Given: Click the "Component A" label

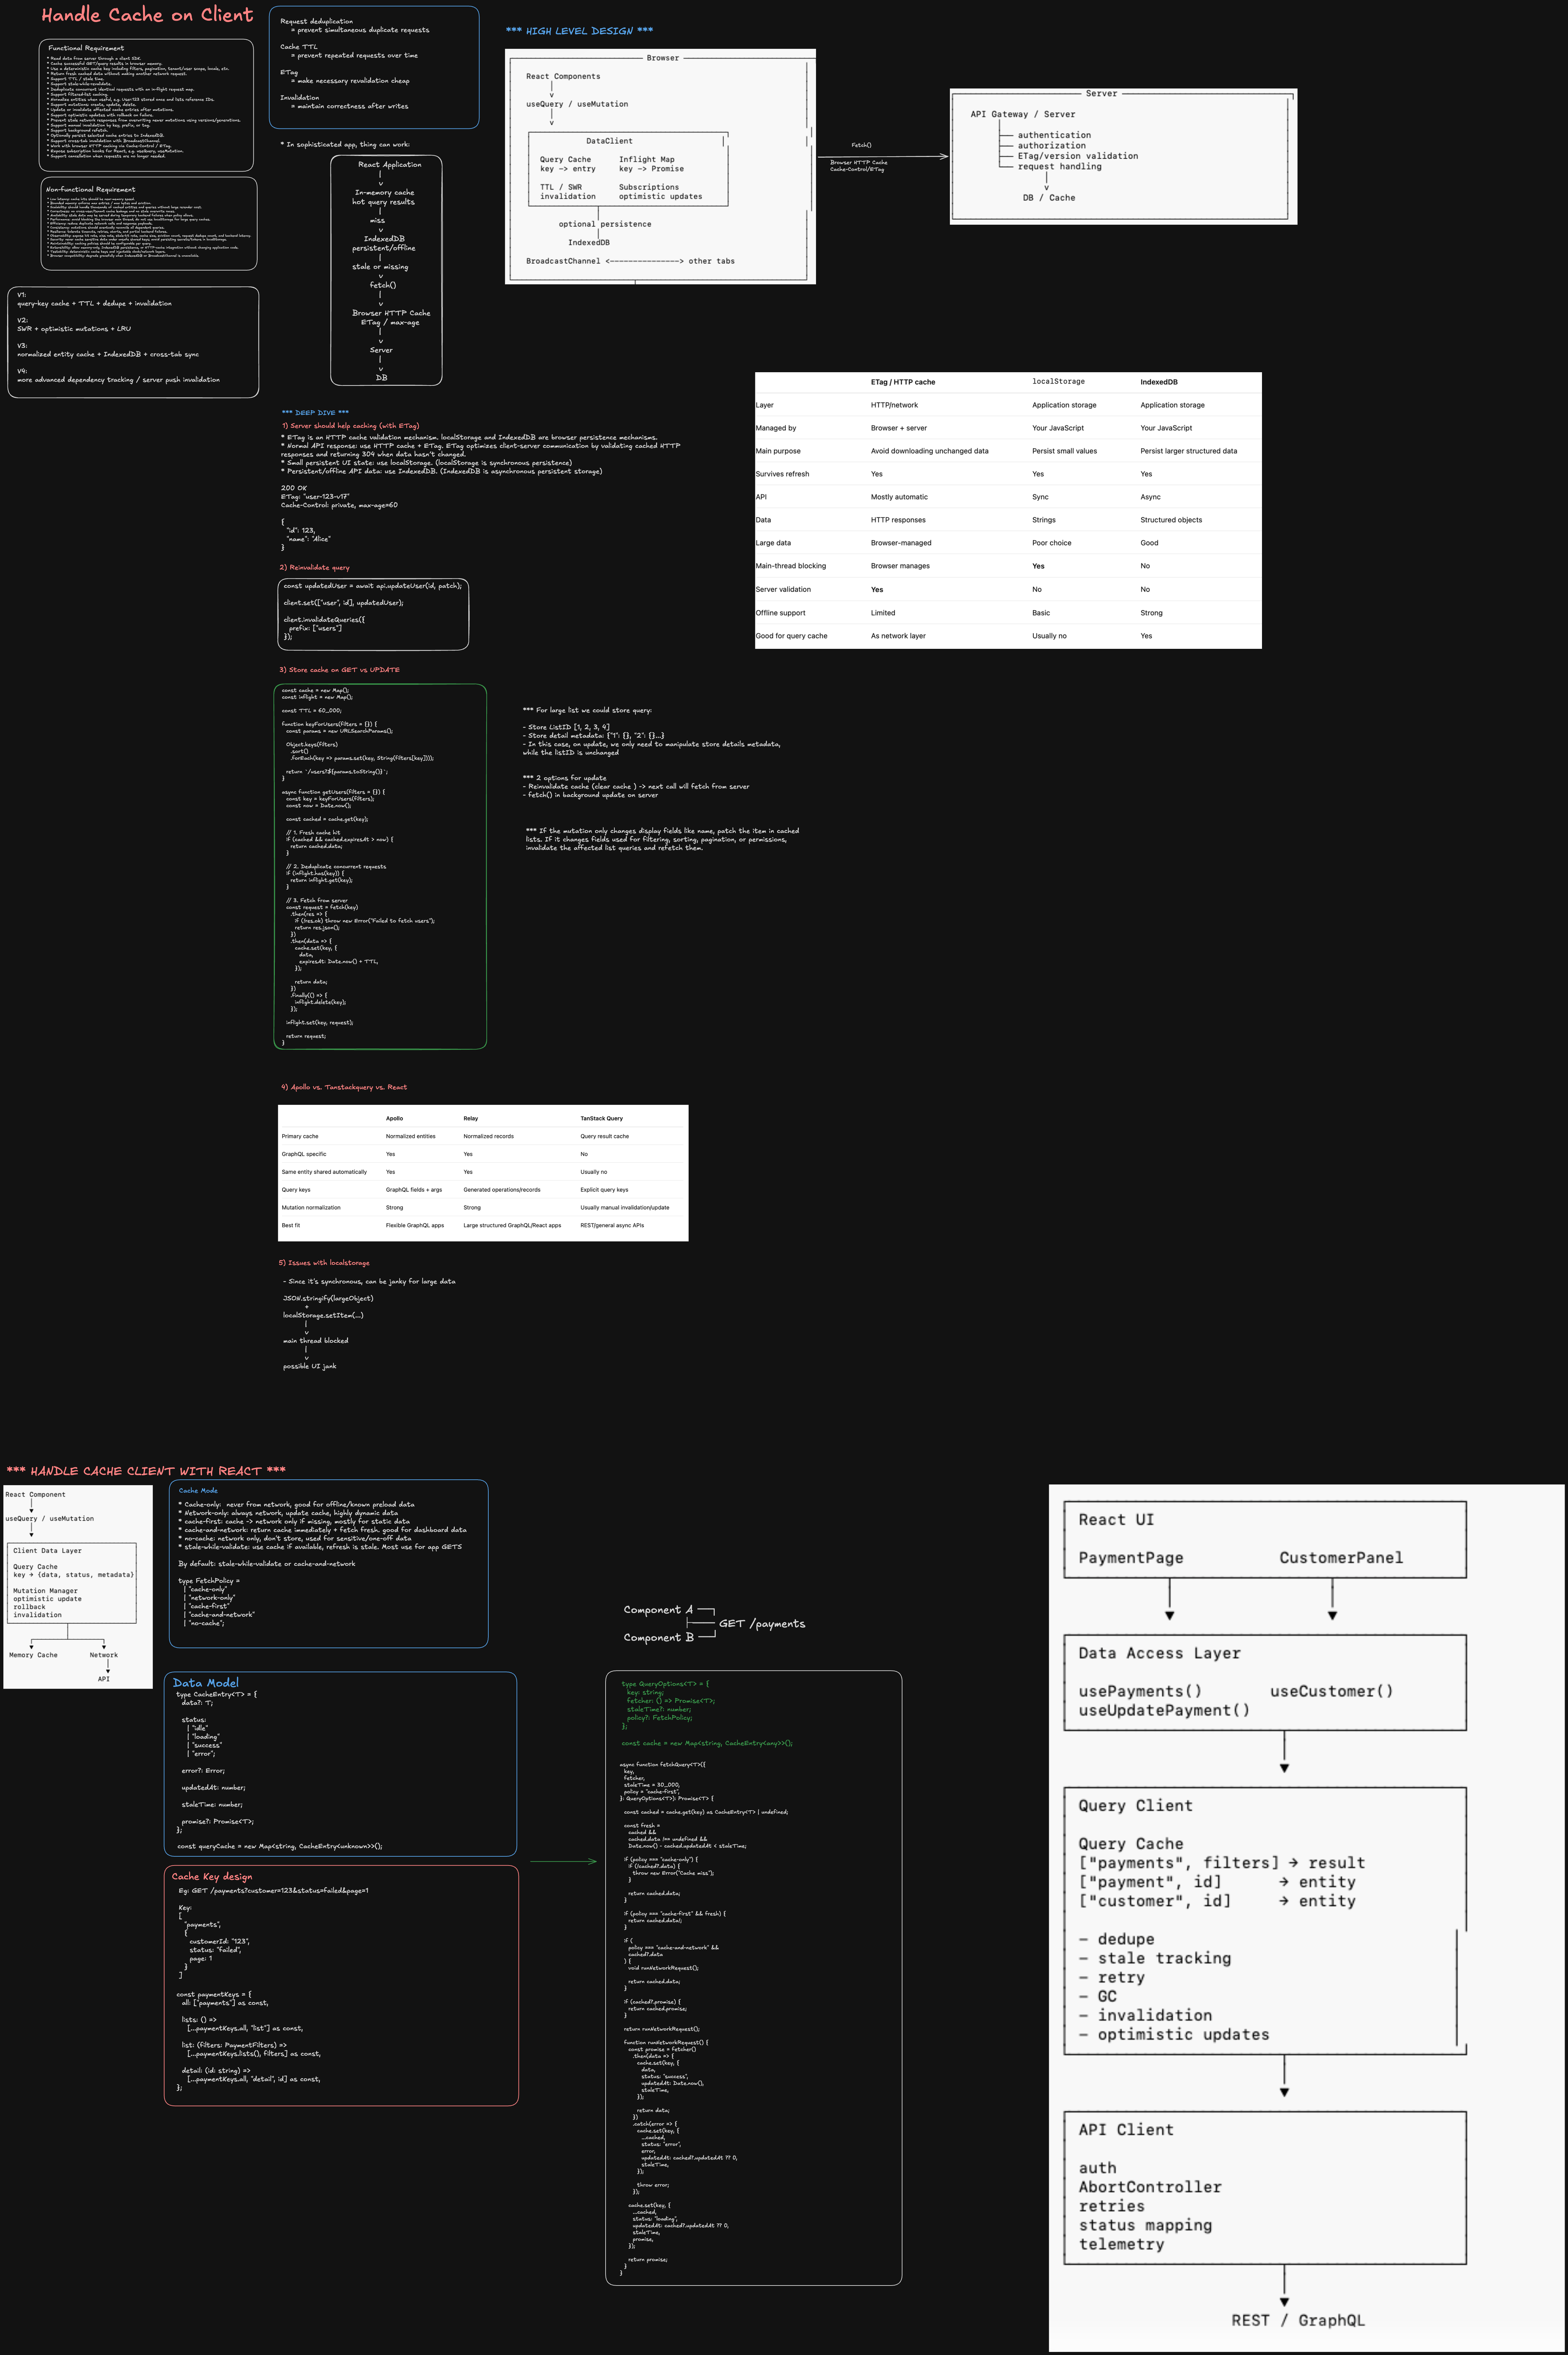Looking at the screenshot, I should 658,1610.
